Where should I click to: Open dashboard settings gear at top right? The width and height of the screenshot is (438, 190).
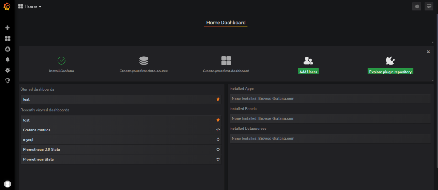pos(417,6)
